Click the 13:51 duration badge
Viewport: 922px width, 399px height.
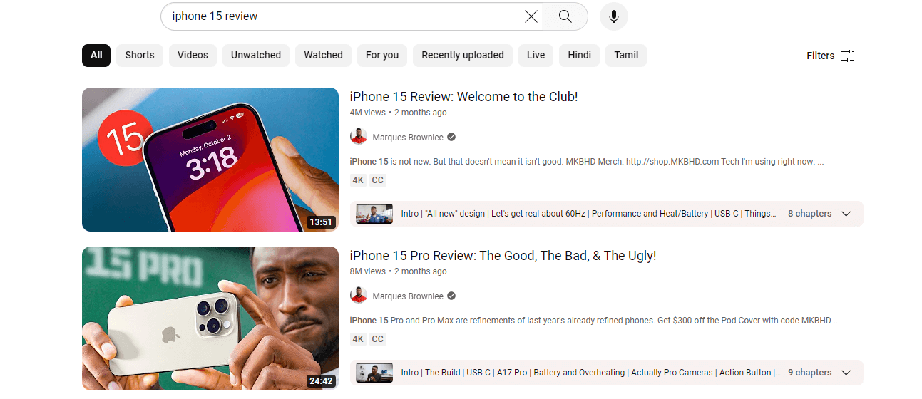click(321, 222)
